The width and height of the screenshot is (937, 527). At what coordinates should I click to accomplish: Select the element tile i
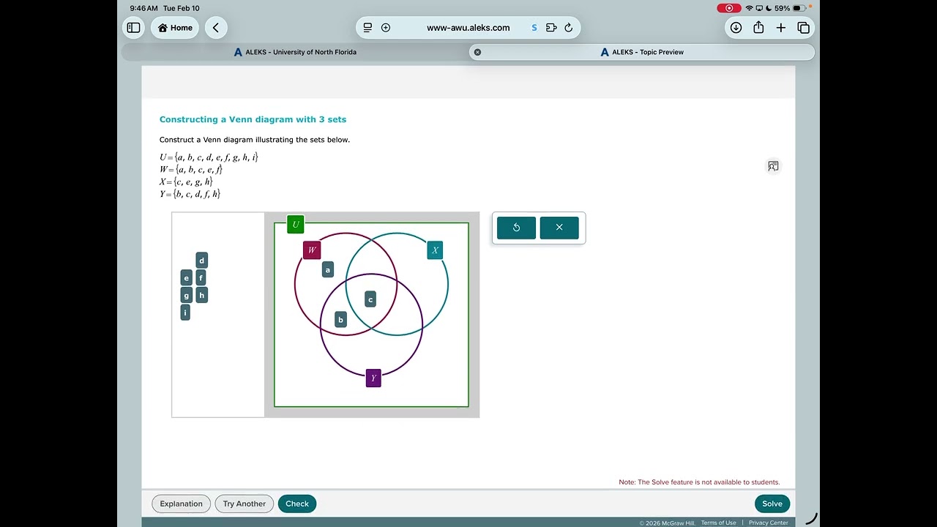tap(185, 313)
